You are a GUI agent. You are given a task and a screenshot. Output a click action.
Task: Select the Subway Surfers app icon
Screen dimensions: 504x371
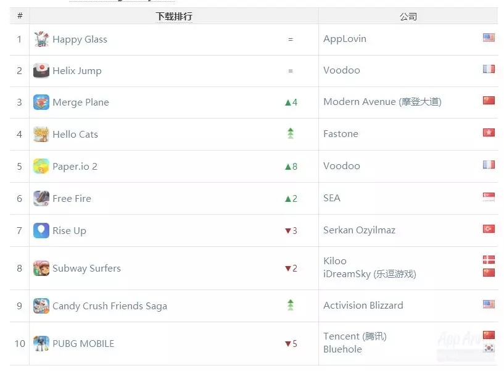pos(41,268)
